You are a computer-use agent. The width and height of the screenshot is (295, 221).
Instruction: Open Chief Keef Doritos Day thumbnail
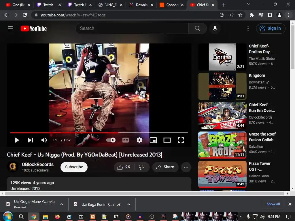(222, 57)
